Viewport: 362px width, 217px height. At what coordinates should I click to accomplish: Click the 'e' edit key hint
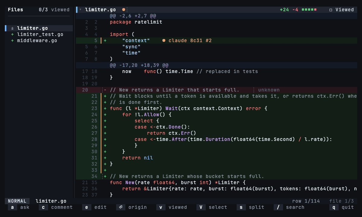coord(94,207)
